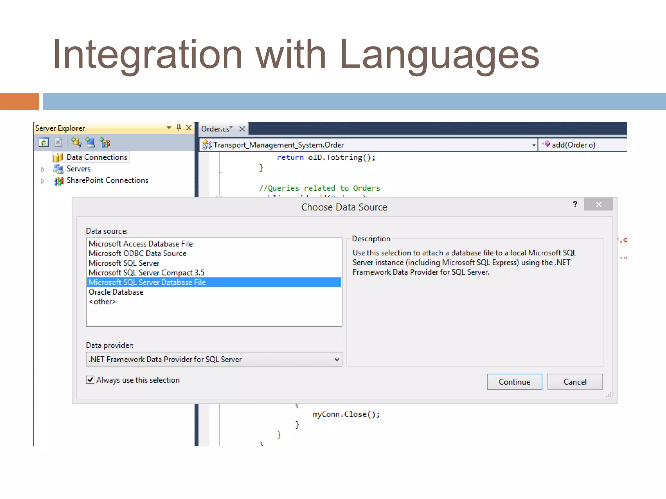Screen dimensions: 666x499
Task: Open the Transport_Management_System.Order class dropdown
Action: pyautogui.click(x=533, y=145)
